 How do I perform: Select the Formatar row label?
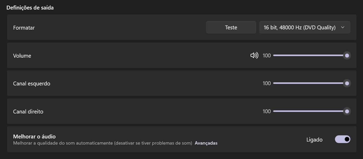[24, 28]
